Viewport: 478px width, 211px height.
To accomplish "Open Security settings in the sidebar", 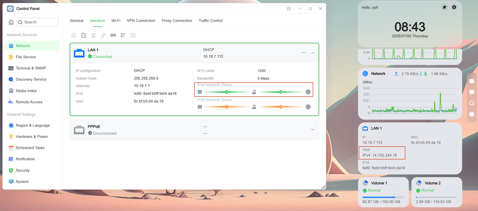I will point(32,170).
